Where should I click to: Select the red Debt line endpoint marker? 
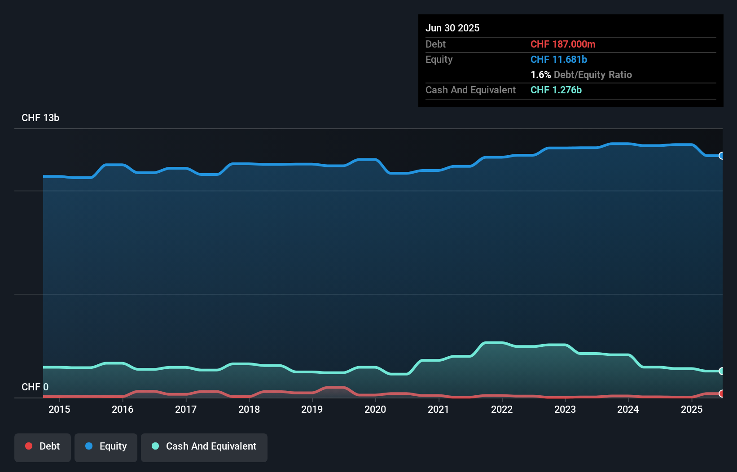721,393
